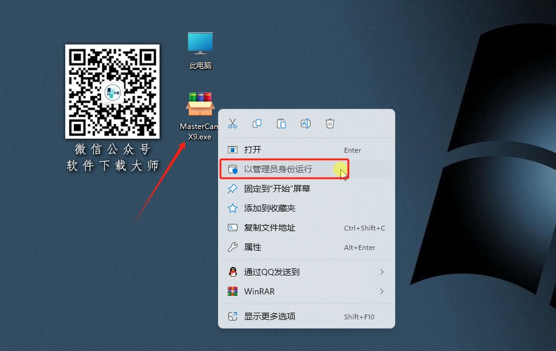The height and width of the screenshot is (351, 556).
Task: Click the pin icon next to 固定到开始屏幕
Action: pos(231,189)
